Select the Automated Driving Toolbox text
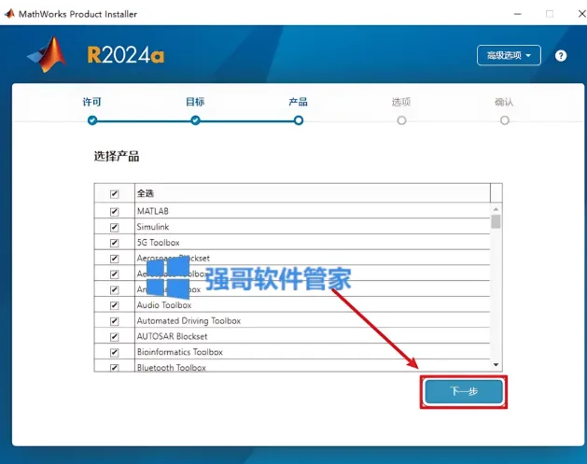The width and height of the screenshot is (587, 464). tap(189, 321)
